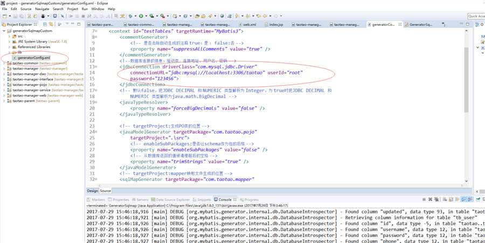Click the Run Last Tool toolbar icon

162,16
